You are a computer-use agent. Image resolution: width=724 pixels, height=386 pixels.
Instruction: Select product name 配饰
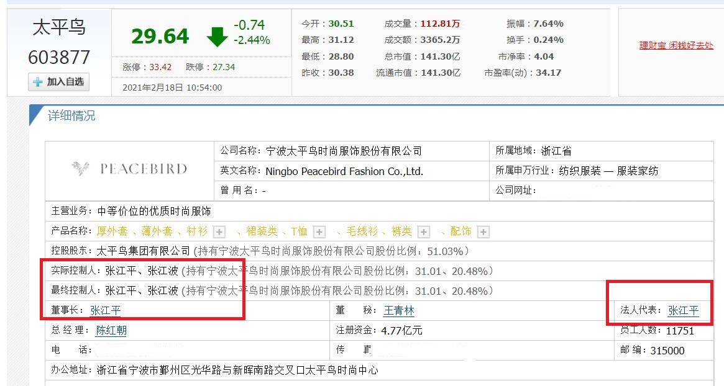click(x=461, y=231)
